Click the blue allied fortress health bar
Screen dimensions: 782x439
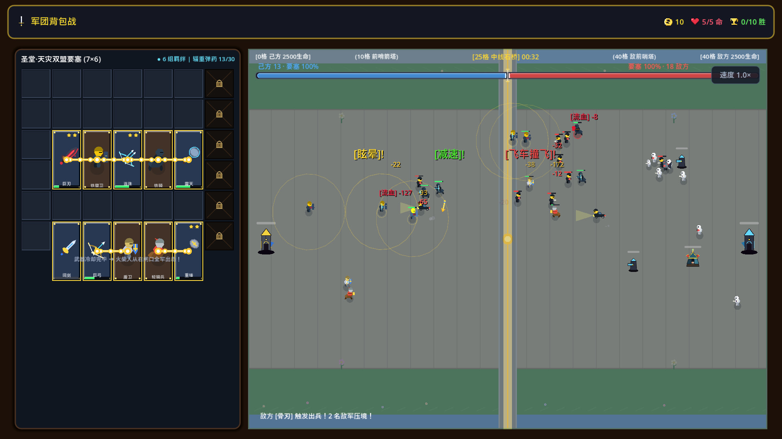pyautogui.click(x=381, y=76)
